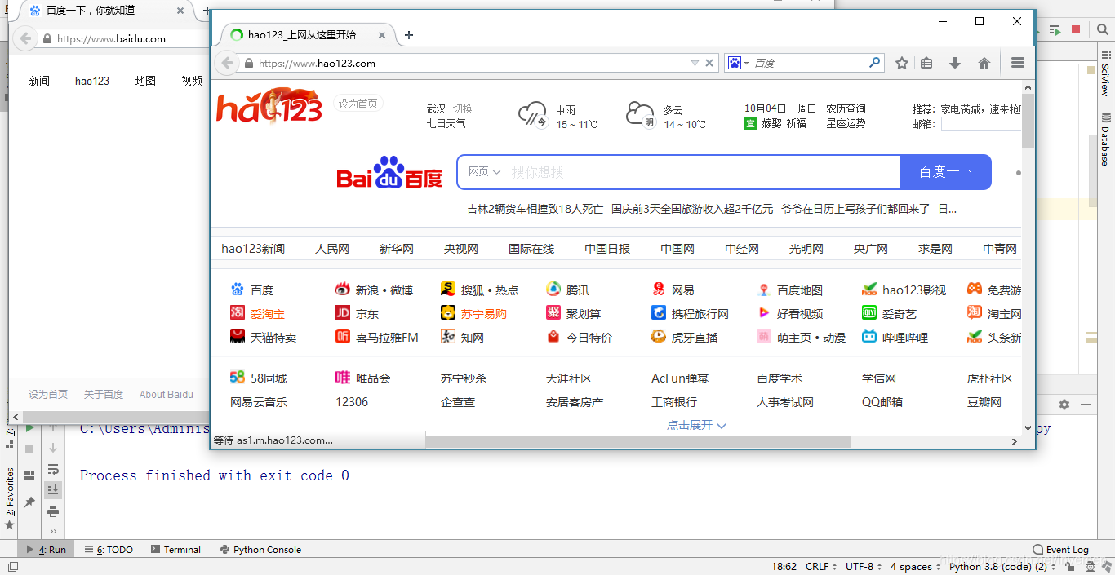Viewport: 1115px width, 575px height.
Task: Open the 人民网 news link
Action: [x=332, y=249]
